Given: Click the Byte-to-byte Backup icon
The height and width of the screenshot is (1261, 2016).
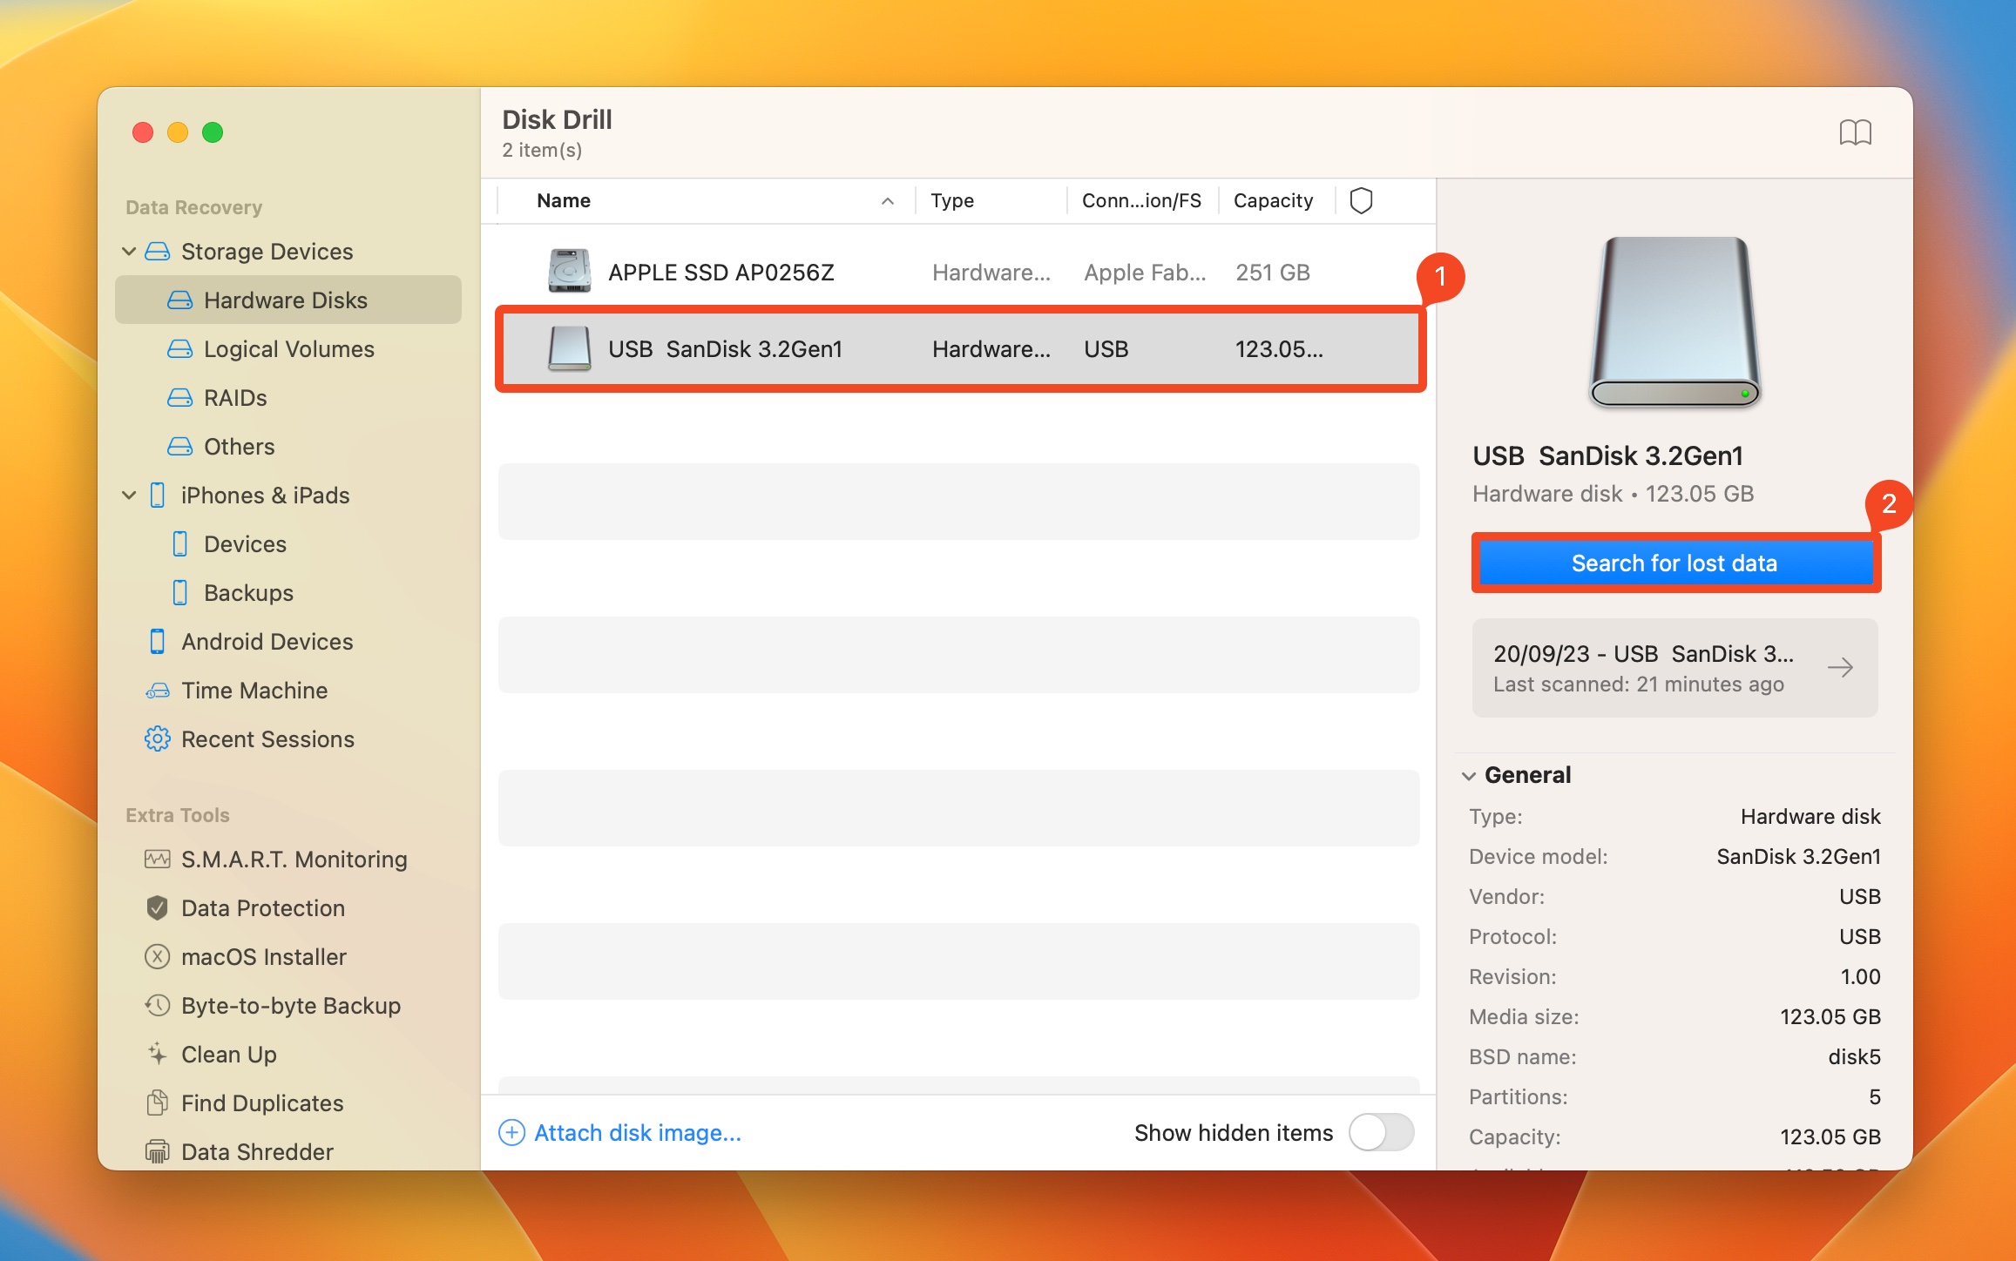Looking at the screenshot, I should [157, 1005].
